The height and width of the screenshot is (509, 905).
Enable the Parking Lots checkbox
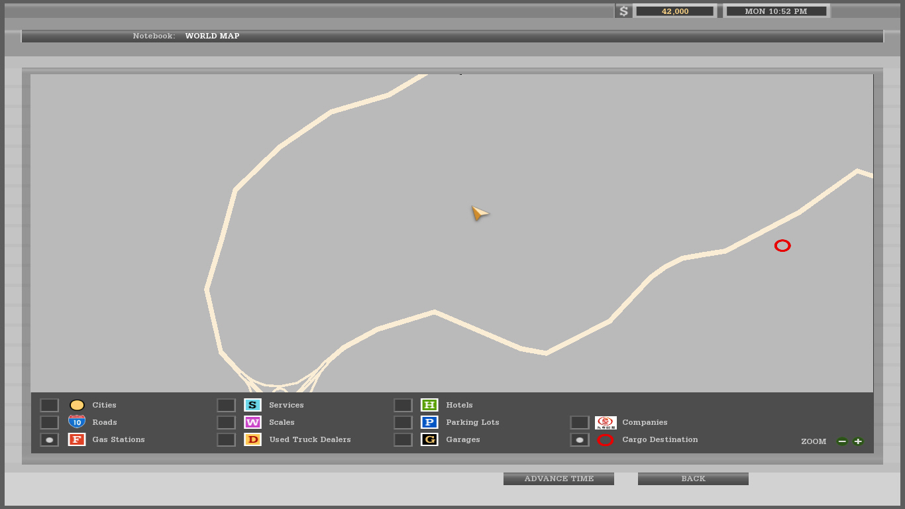(403, 422)
